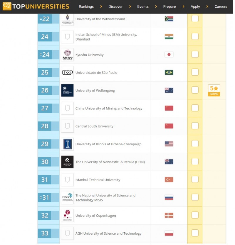Select the compare checkbox for Central South University
Viewport: 235px width, 245px height.
click(195, 126)
